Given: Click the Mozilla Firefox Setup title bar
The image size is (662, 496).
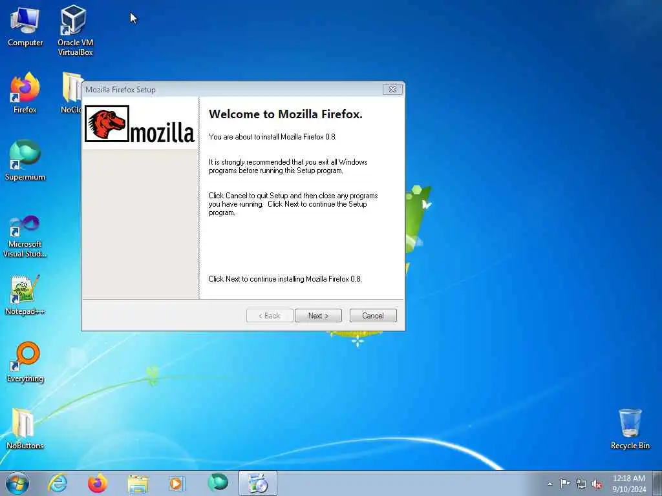Looking at the screenshot, I should [232, 89].
